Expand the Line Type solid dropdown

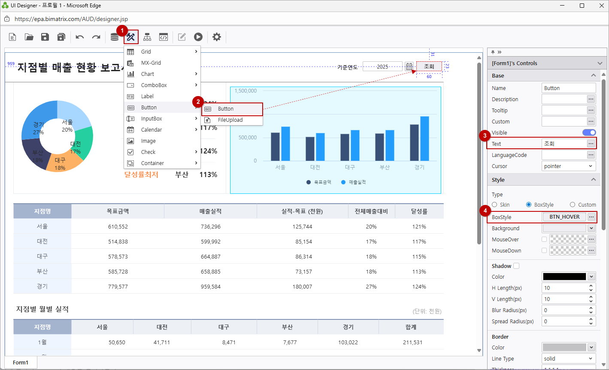click(569, 359)
